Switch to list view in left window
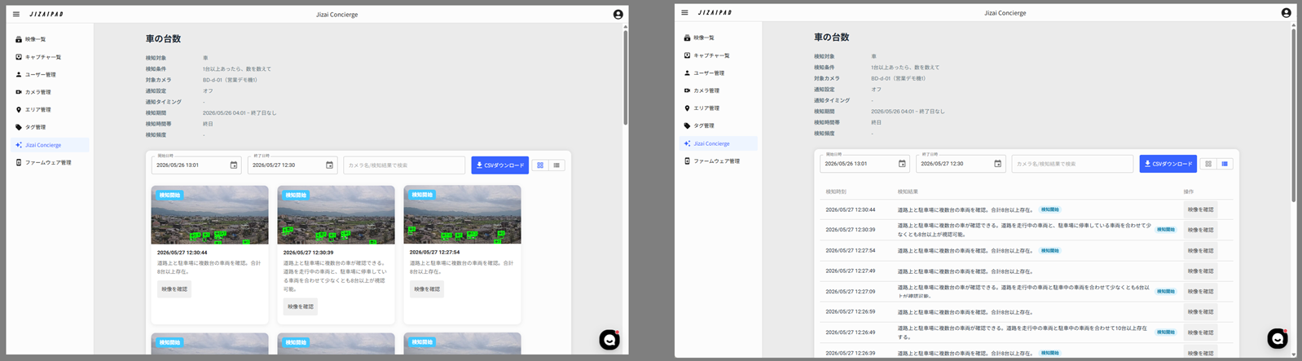This screenshot has width=1302, height=361. [556, 165]
